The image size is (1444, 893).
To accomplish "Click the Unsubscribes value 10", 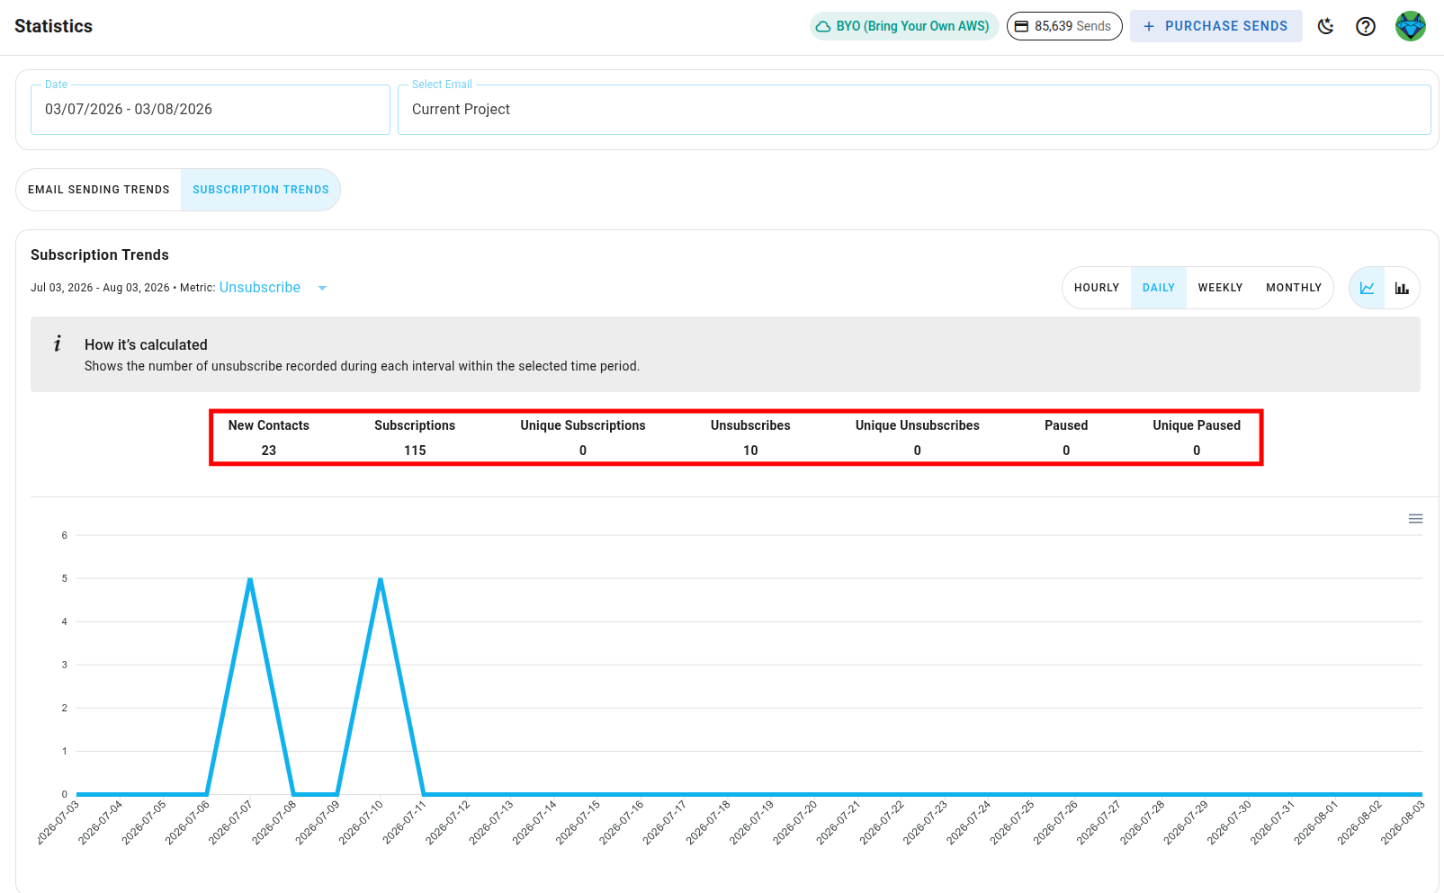I will tap(750, 451).
